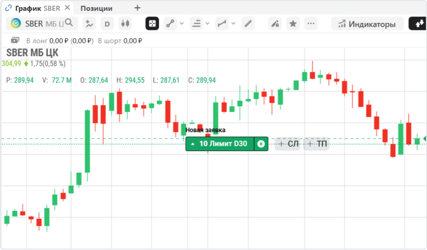Close the График SBER tab
Image resolution: width=427 pixels, height=250 pixels.
(x=67, y=8)
